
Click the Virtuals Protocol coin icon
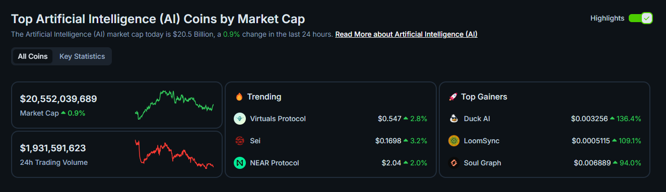coord(240,119)
